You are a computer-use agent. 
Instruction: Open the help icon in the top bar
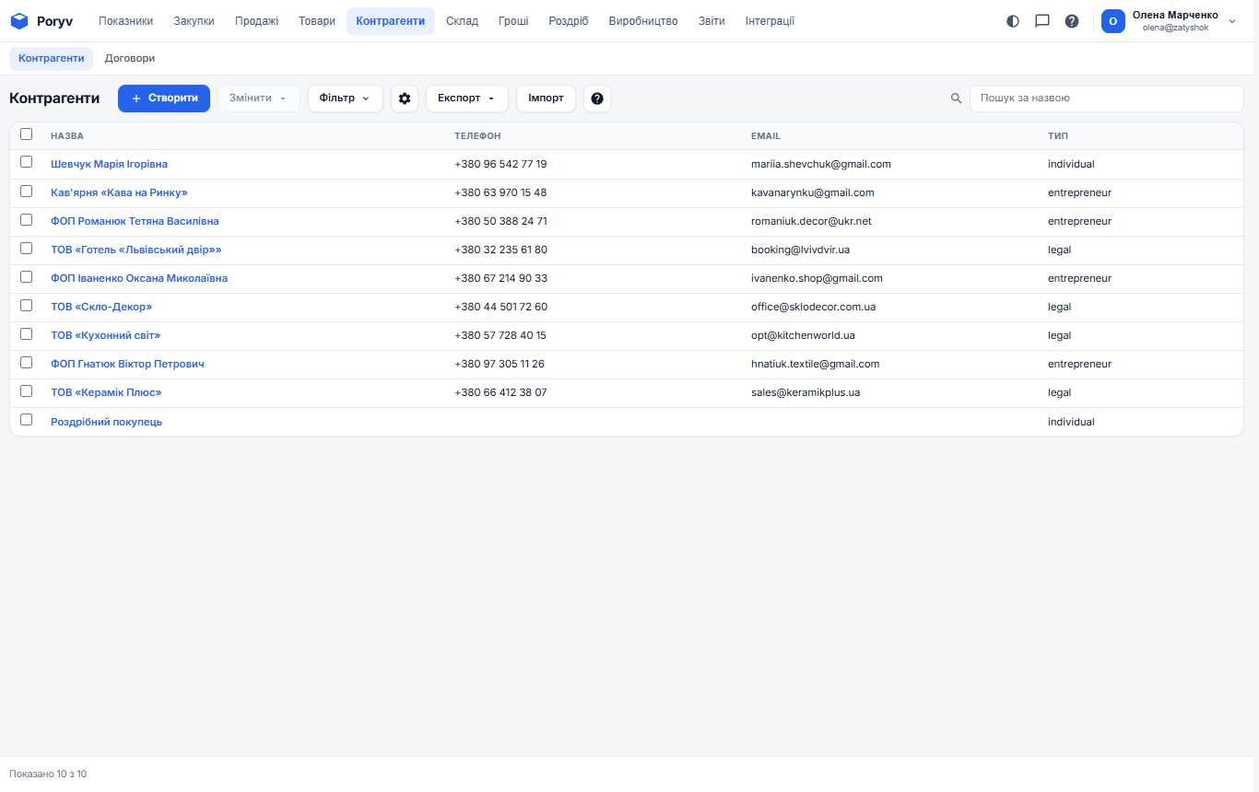click(x=1072, y=21)
